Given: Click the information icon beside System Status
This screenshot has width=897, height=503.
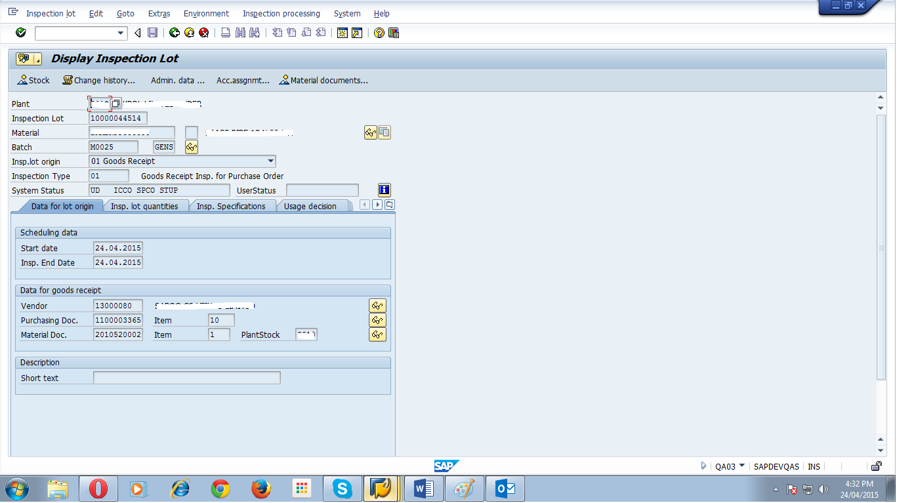Looking at the screenshot, I should click(384, 190).
